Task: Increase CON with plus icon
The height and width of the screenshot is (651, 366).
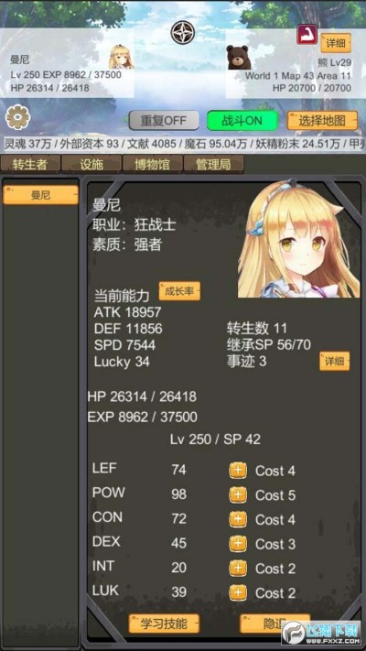Action: 238,519
